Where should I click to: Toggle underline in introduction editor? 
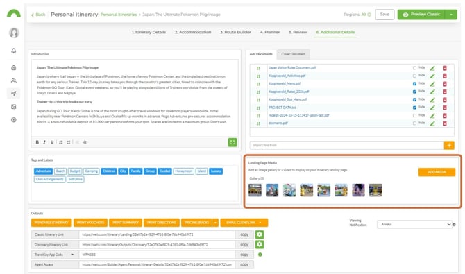point(52,142)
